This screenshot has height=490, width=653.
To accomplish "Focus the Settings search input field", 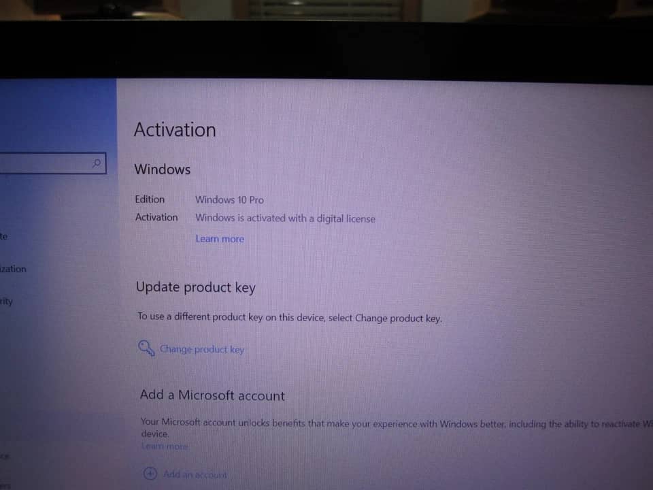I will point(53,163).
